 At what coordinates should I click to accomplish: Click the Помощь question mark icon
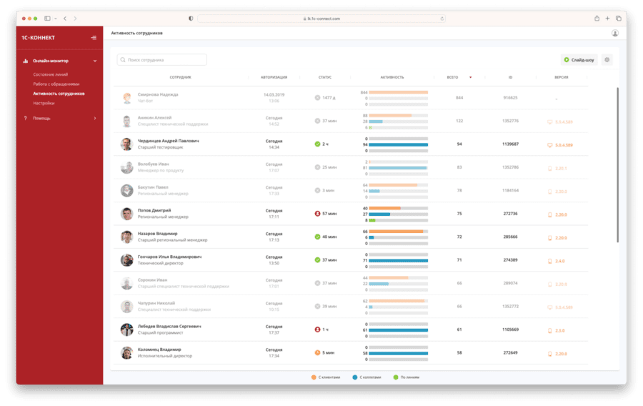pyautogui.click(x=26, y=119)
